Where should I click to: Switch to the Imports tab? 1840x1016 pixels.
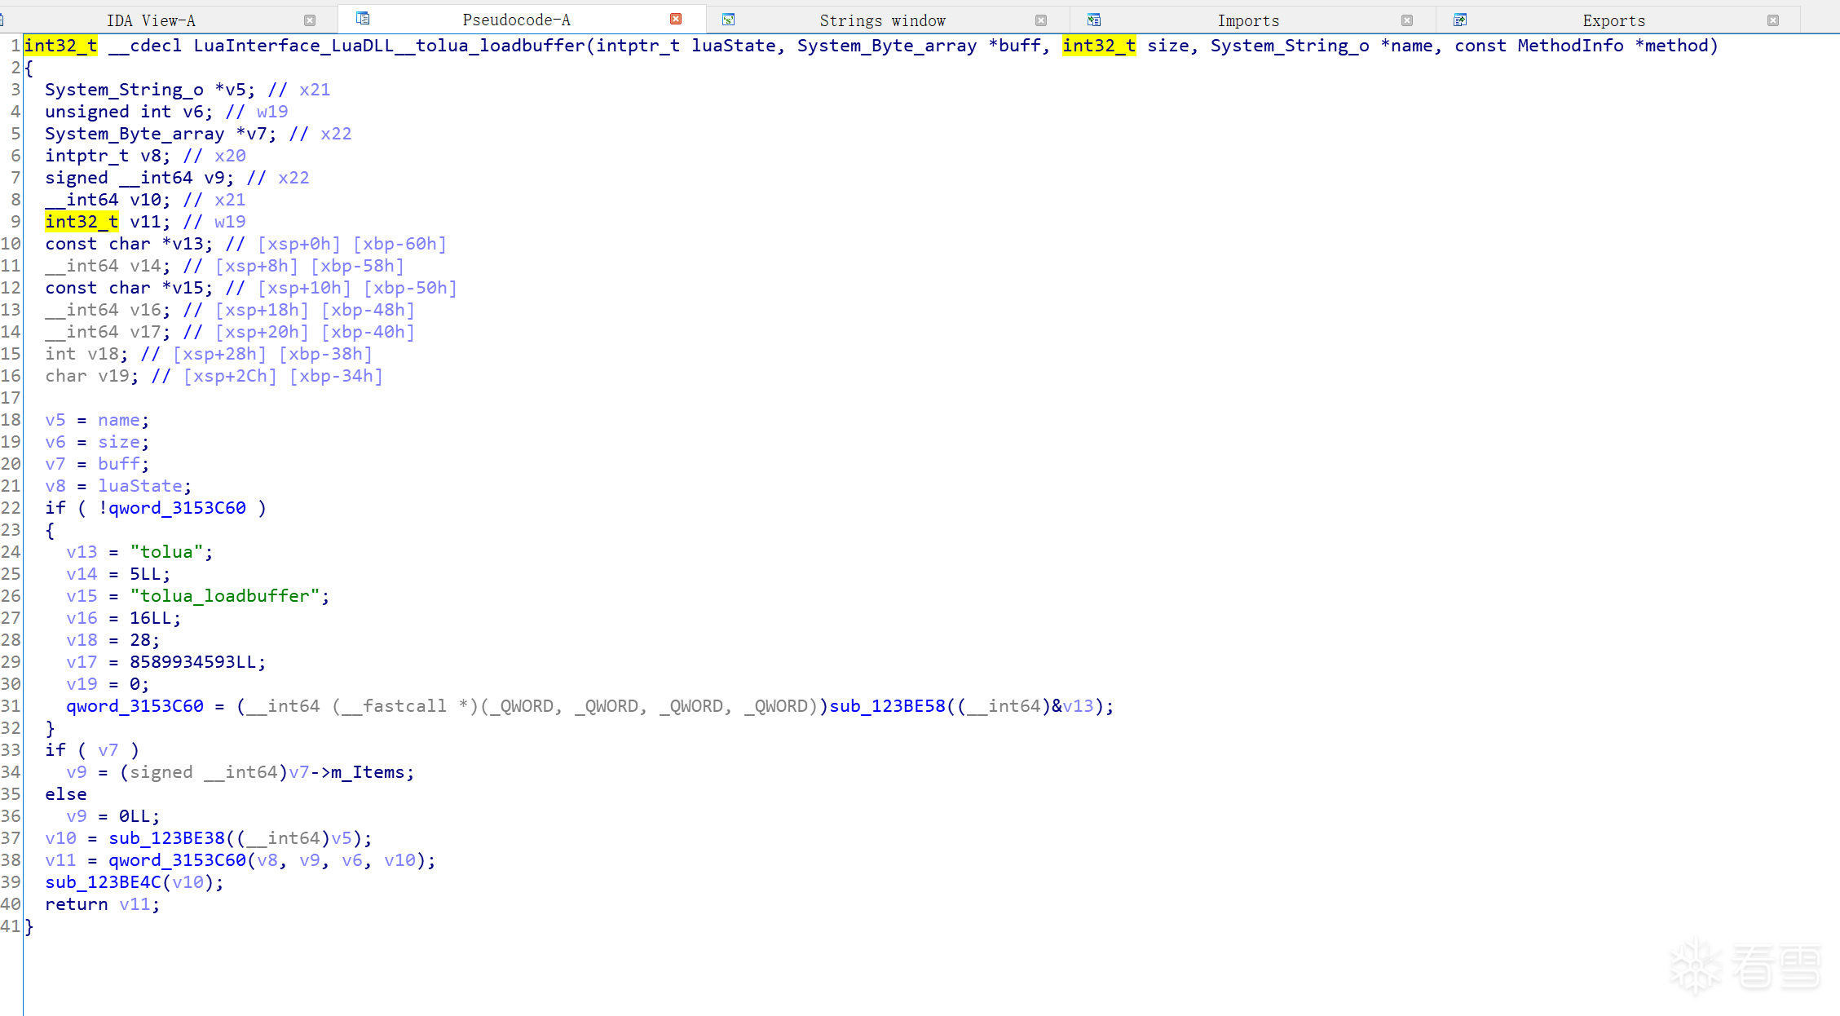(x=1248, y=20)
